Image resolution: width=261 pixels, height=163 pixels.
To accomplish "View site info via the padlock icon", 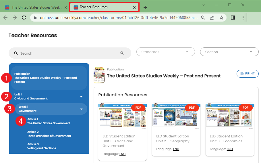I will click(35, 18).
